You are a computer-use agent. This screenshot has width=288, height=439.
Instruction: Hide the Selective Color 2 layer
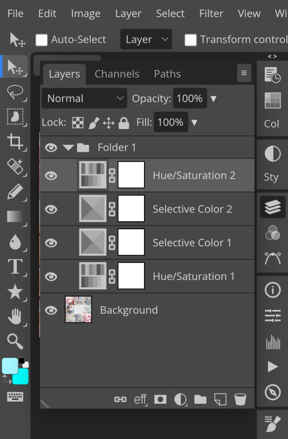tap(51, 209)
